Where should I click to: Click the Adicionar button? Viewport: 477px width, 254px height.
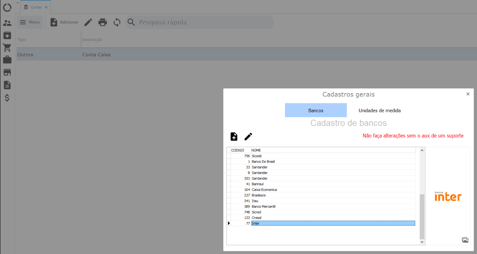[64, 22]
